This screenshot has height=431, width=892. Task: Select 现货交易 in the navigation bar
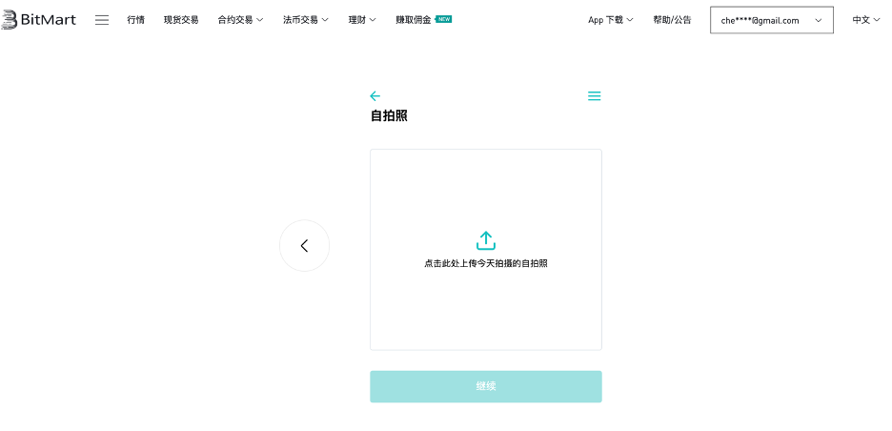click(181, 20)
